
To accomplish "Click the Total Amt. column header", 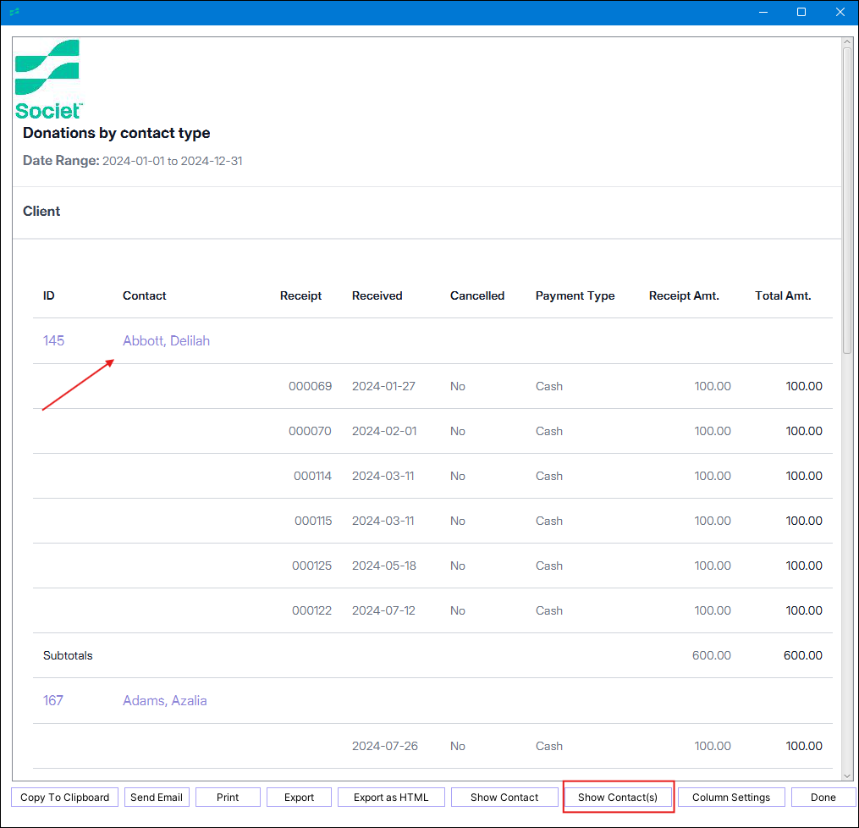I will 783,296.
